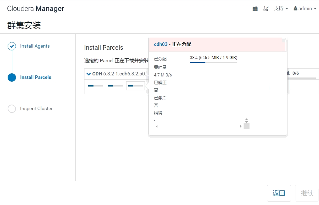Click the third highlighted host progress bar
This screenshot has width=319, height=205.
pyautogui.click(x=135, y=86)
